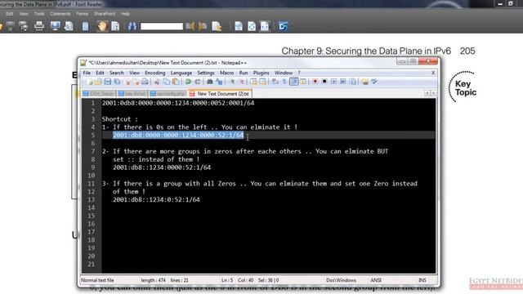Click the text 2001:db8::1234:0:52:1/64 on line 13

tap(156, 199)
